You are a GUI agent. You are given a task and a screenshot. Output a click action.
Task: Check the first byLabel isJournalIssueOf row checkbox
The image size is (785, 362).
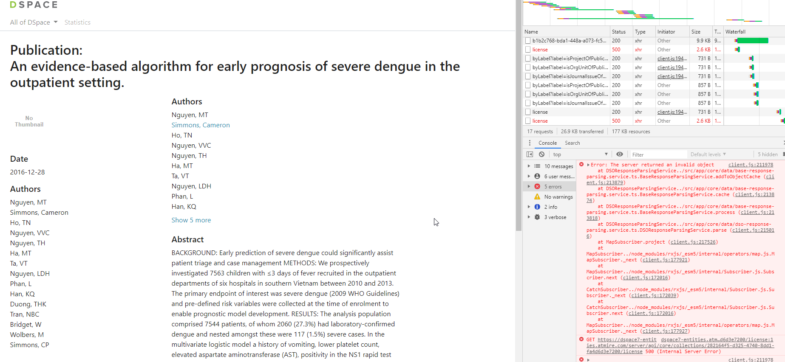(528, 76)
